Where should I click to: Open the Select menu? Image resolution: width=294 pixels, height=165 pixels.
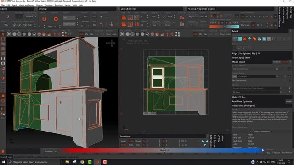14,5
